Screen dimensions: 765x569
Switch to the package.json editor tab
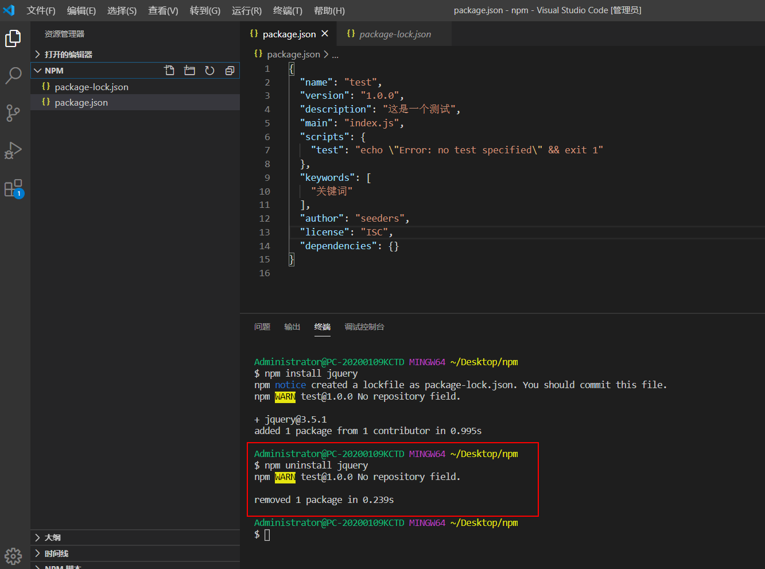point(289,34)
